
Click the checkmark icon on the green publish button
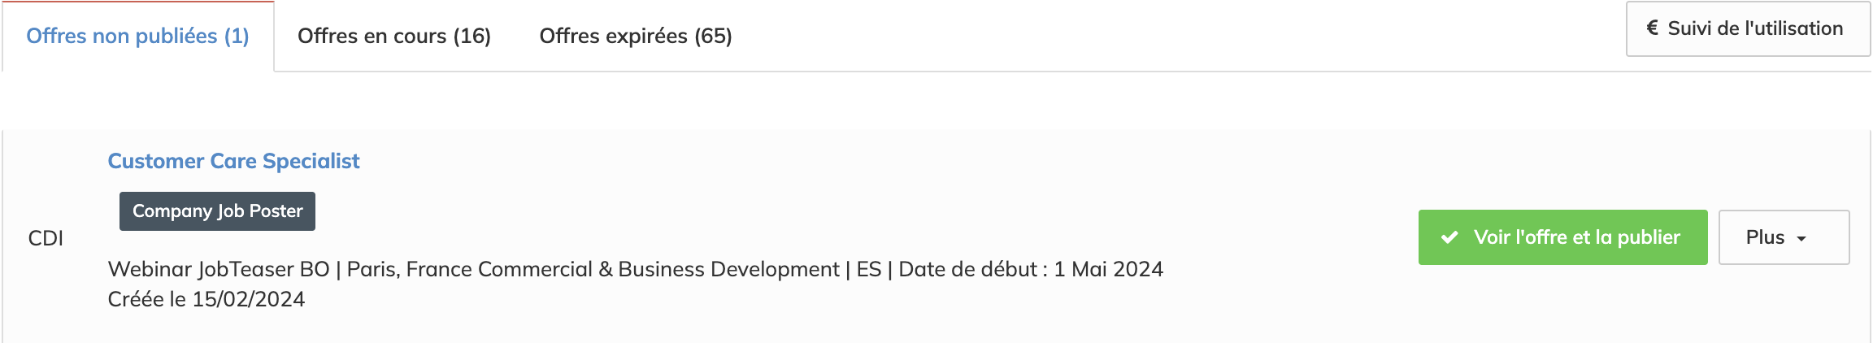point(1449,237)
